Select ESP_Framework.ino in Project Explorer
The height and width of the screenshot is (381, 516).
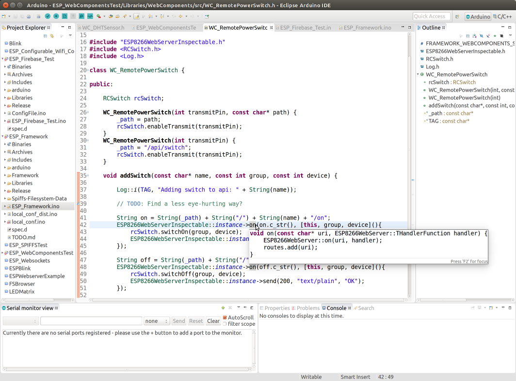[x=35, y=206]
